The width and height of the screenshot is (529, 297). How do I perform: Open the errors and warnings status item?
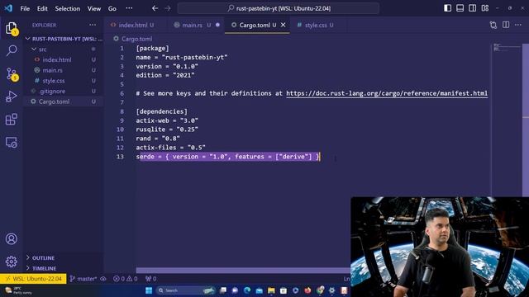click(x=125, y=279)
